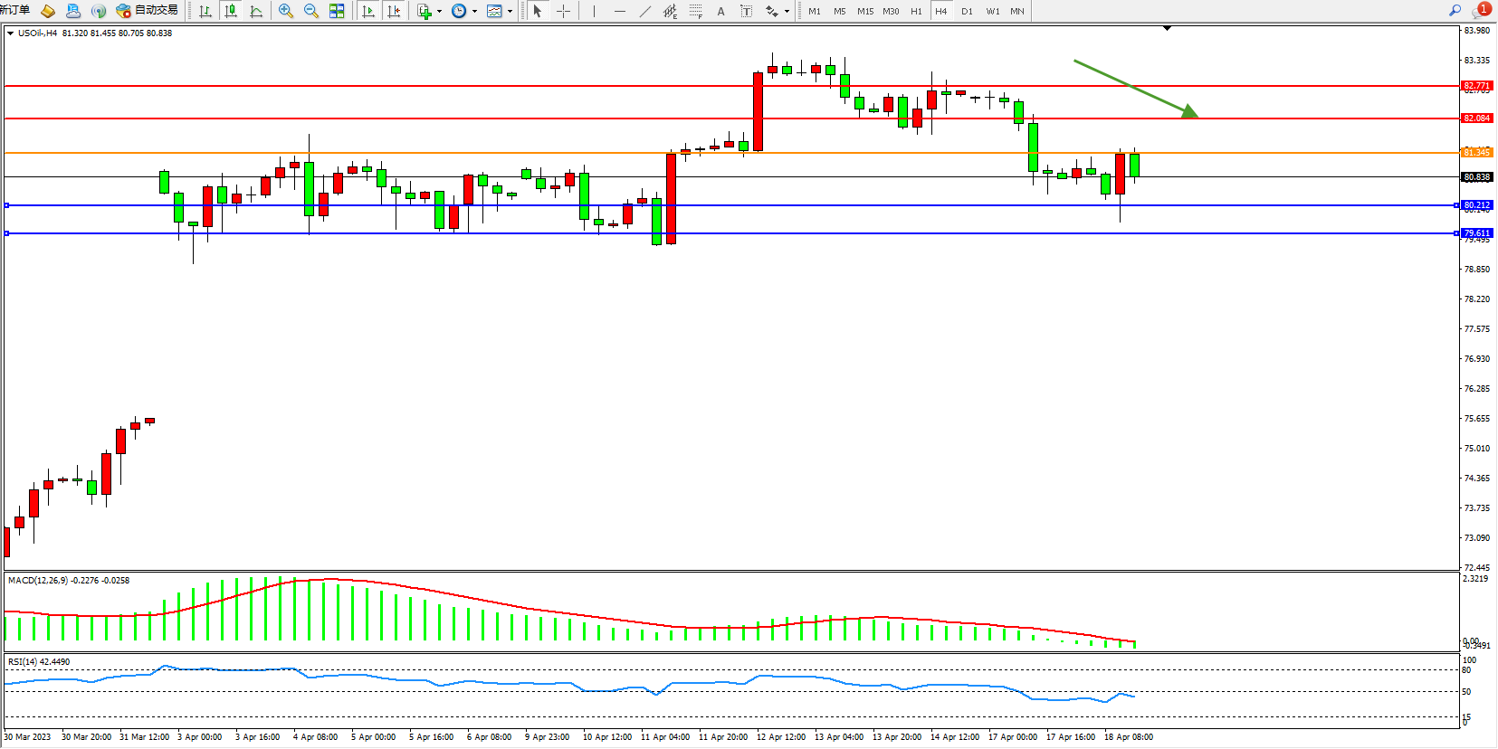The width and height of the screenshot is (1498, 749).
Task: Switch to the D1 timeframe
Action: pyautogui.click(x=967, y=11)
